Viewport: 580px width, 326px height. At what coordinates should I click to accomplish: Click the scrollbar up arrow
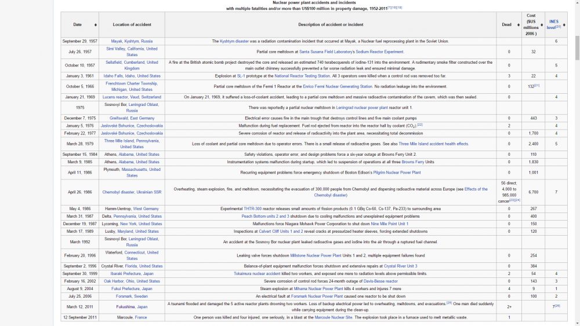pyautogui.click(x=577, y=2)
